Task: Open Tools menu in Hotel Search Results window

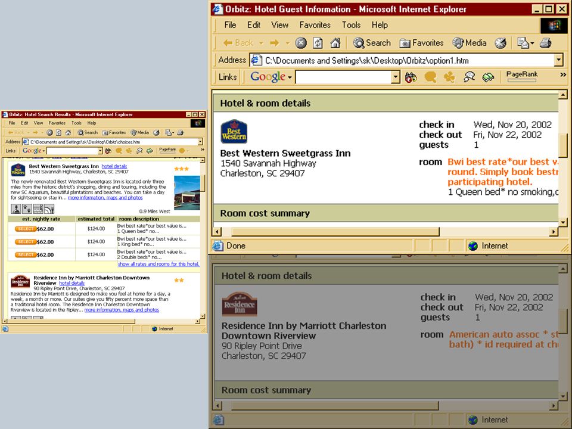Action: point(76,123)
